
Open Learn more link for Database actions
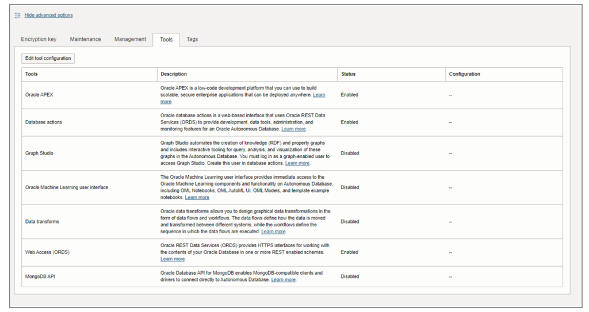pos(293,129)
